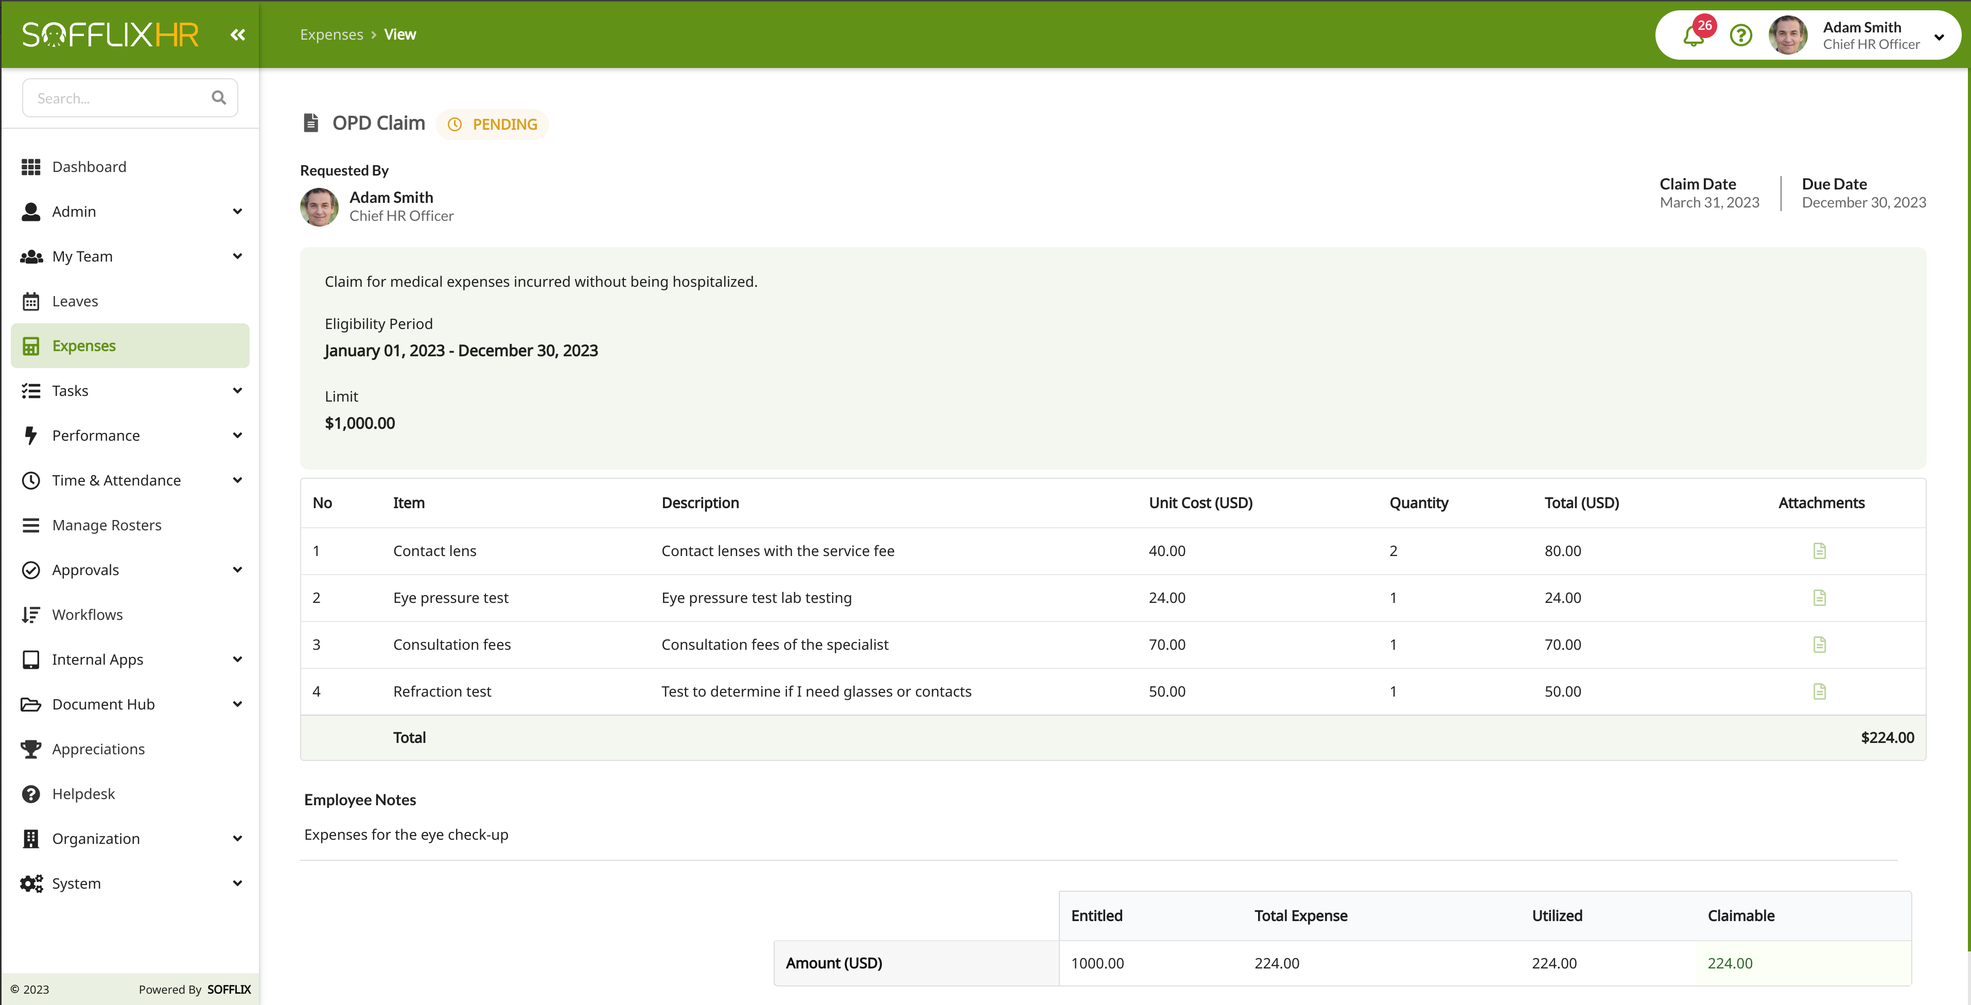Open Leaves via the calendar icon
1971x1005 pixels.
pos(30,301)
